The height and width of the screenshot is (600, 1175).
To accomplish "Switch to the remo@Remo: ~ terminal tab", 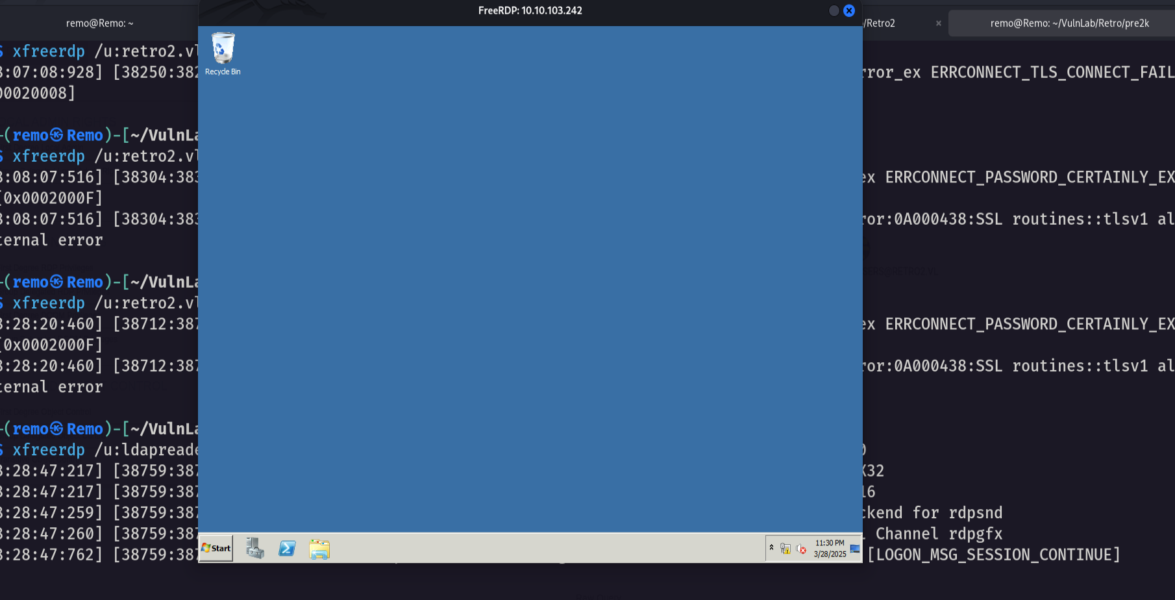I will (x=99, y=23).
